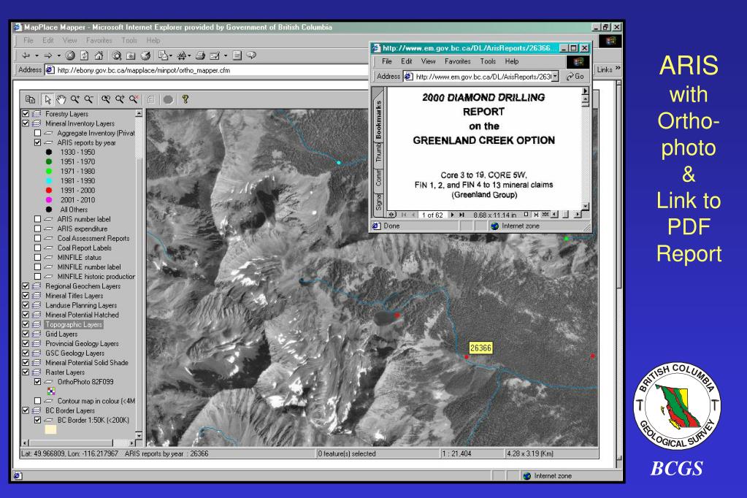
Task: Open the Help menu in PDF window
Action: click(x=512, y=61)
